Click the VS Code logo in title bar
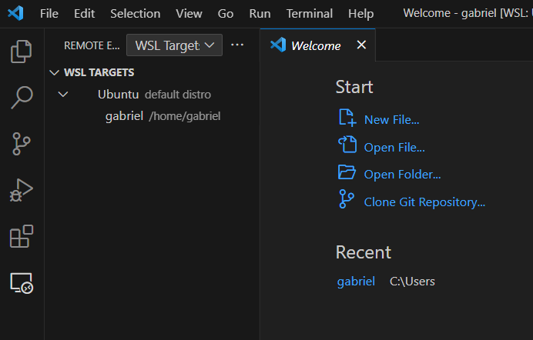Image resolution: width=533 pixels, height=340 pixels. 15,14
